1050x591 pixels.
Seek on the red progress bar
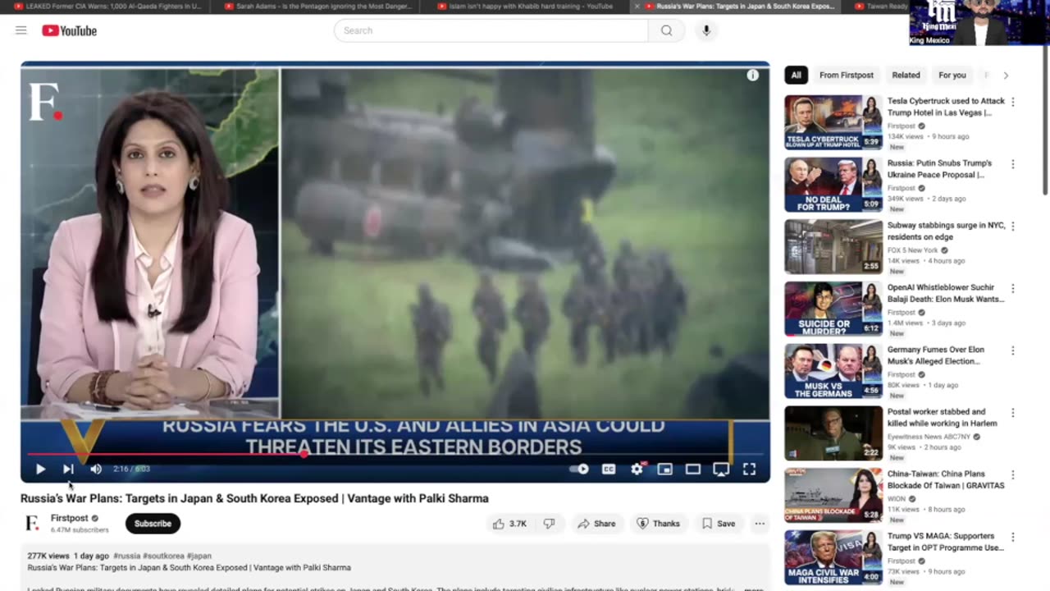point(395,454)
